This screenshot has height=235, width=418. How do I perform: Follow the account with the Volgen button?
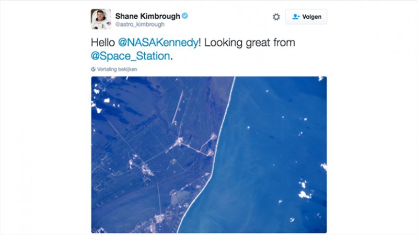click(306, 17)
